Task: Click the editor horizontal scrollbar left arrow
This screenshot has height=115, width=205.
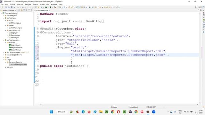Action: click(41, 104)
